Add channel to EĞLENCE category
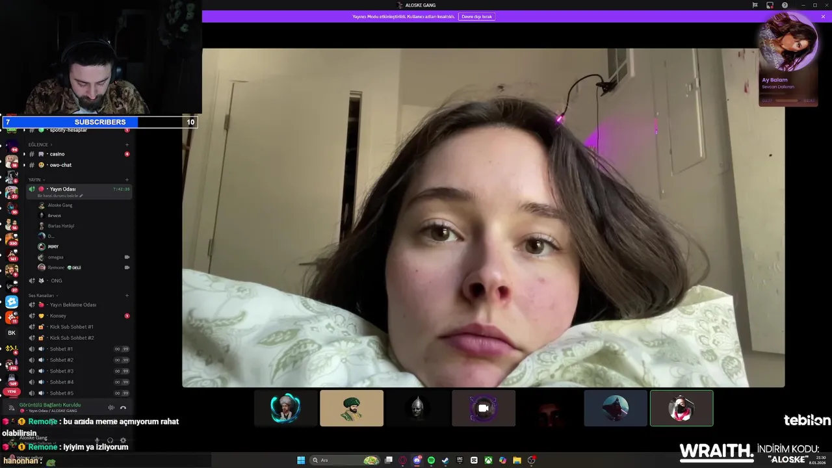 [127, 145]
